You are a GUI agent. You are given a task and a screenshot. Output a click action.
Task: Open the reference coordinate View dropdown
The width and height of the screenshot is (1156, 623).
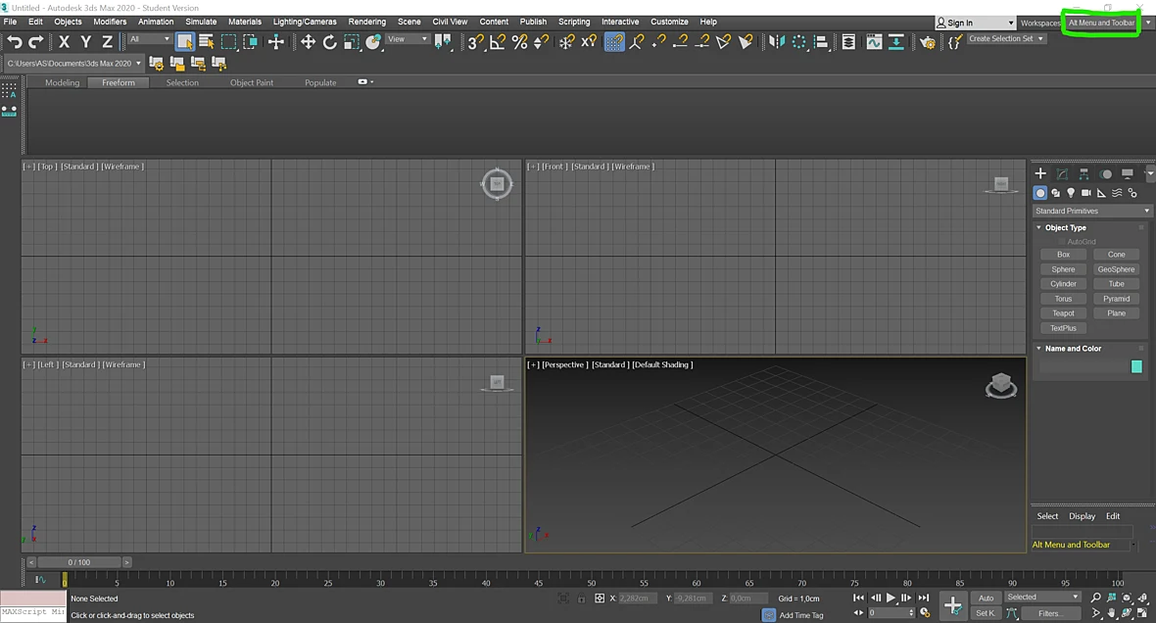click(408, 39)
